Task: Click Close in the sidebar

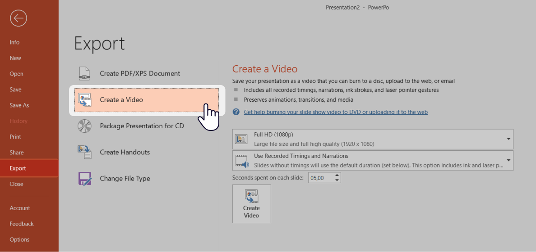Action: coord(16,184)
